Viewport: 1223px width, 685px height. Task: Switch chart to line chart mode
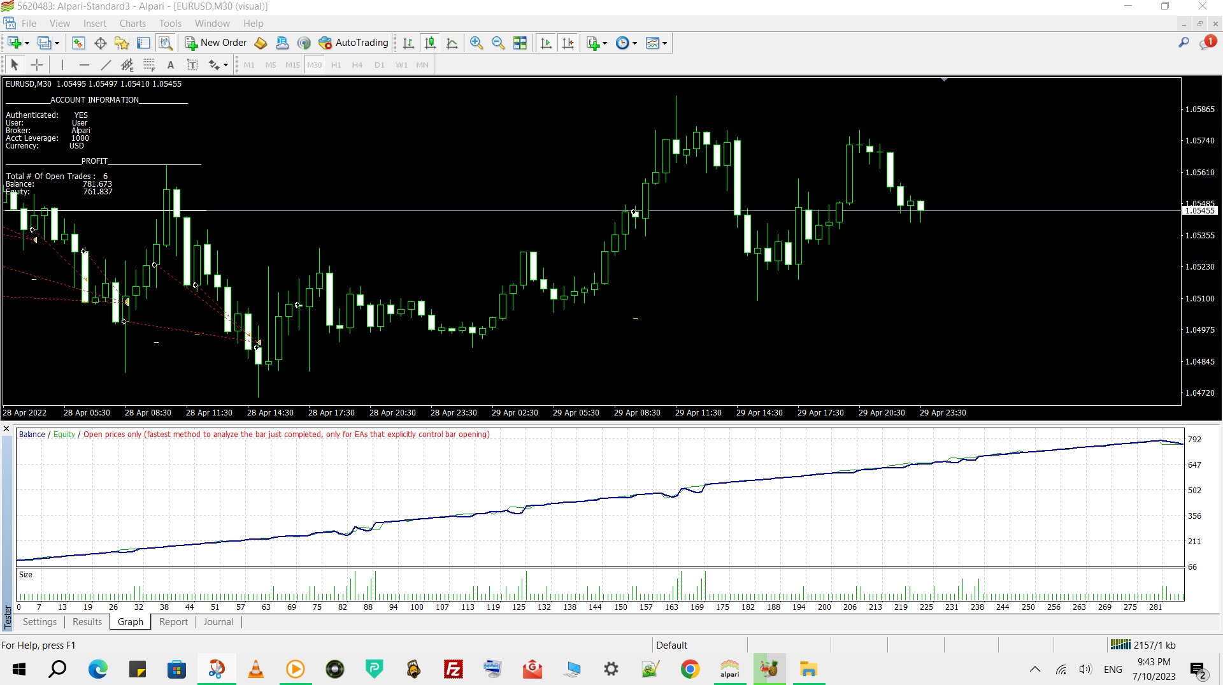452,43
